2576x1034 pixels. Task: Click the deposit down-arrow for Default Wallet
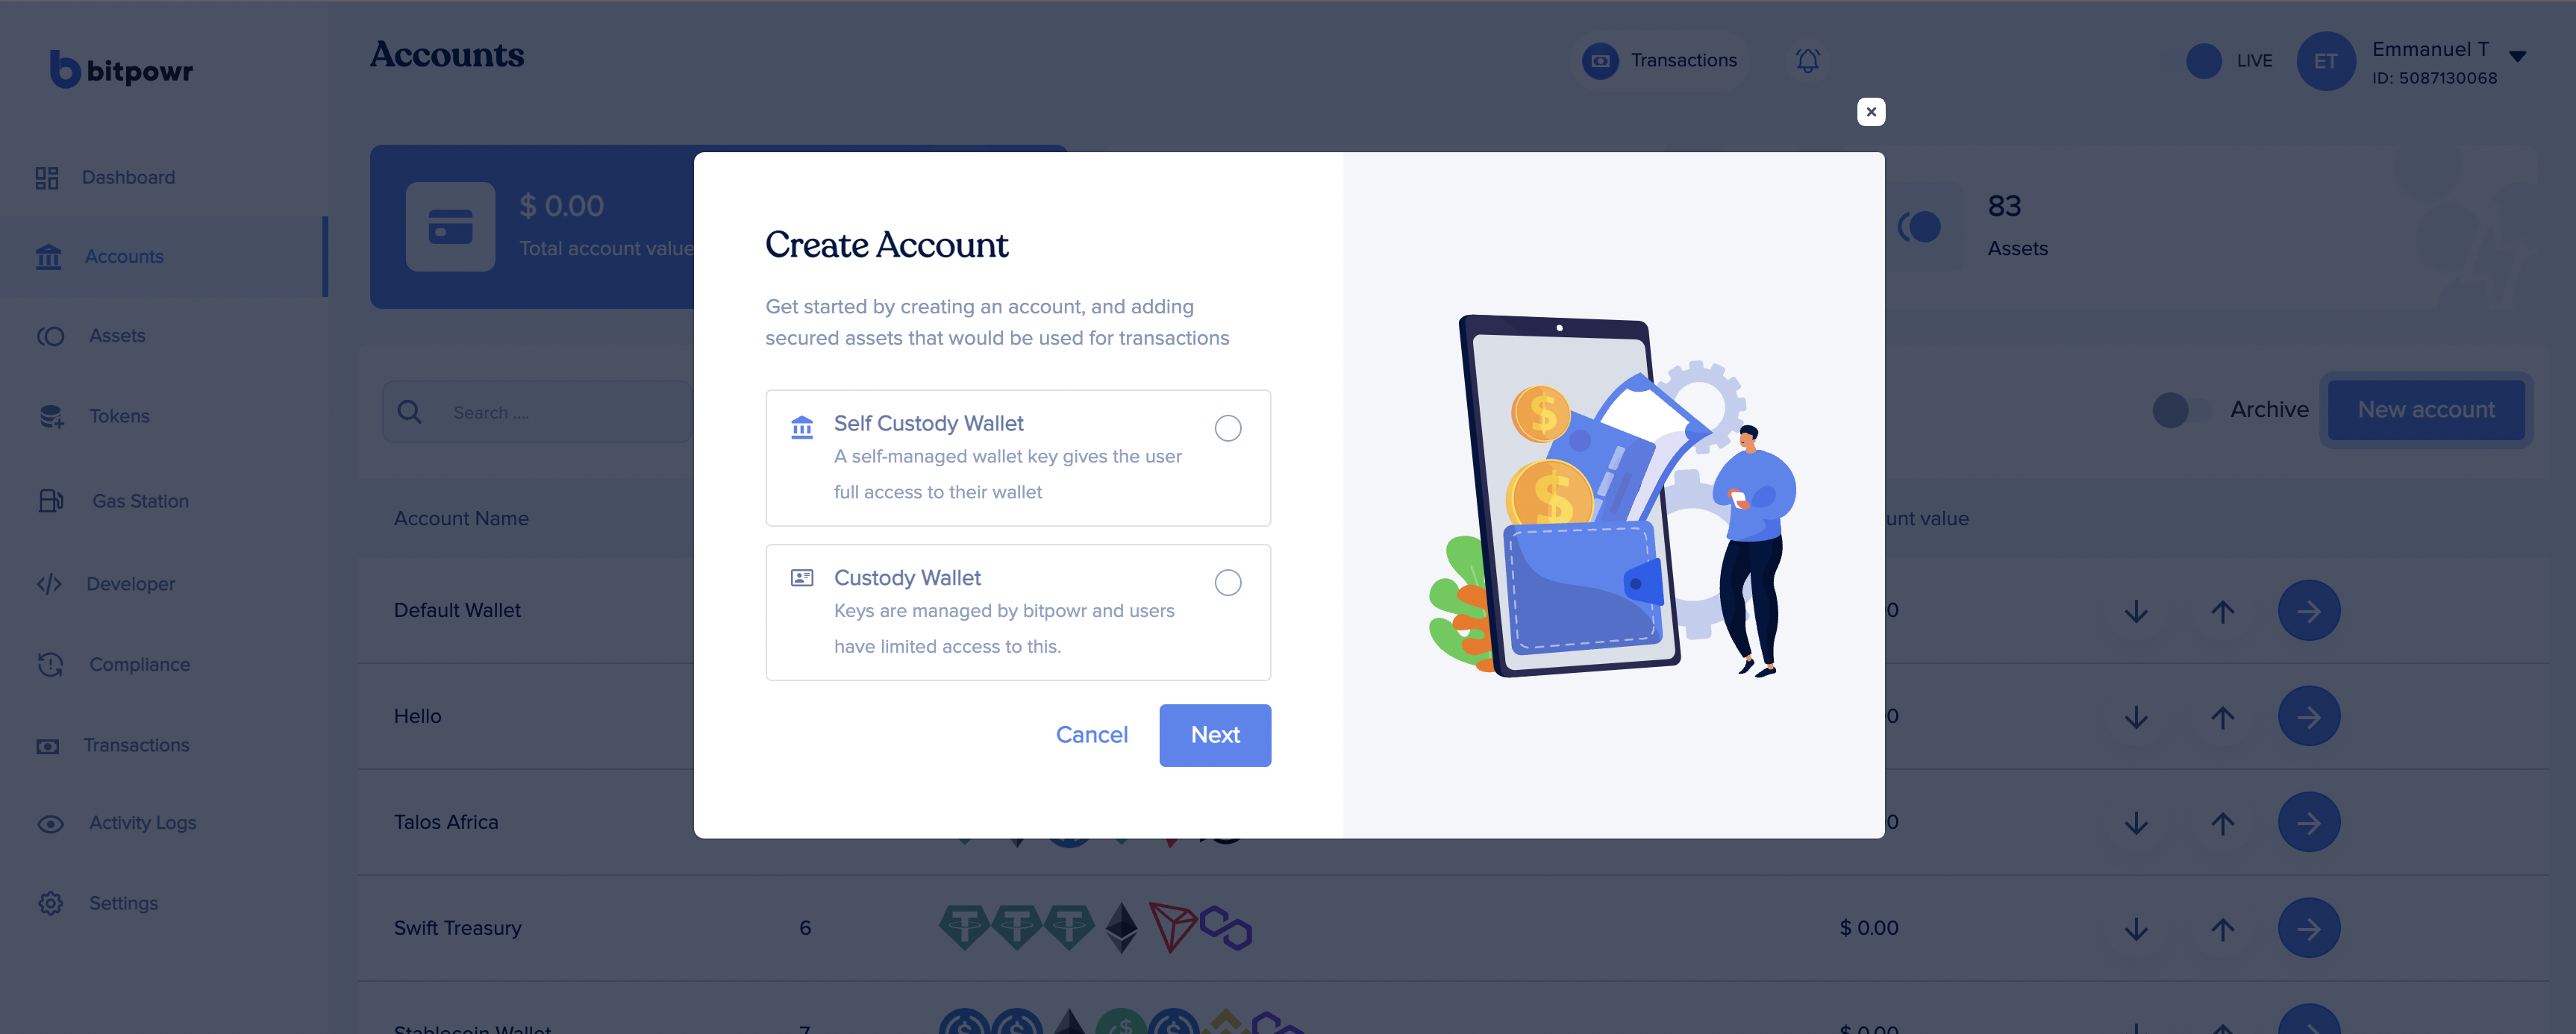pyautogui.click(x=2135, y=611)
